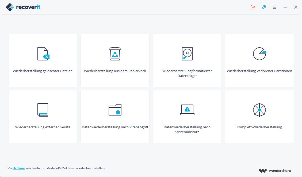
Task: Click the key registration icon
Action: coord(264,7)
